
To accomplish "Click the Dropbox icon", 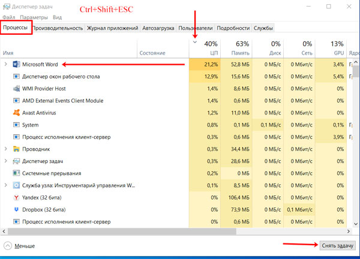I will tap(16, 209).
